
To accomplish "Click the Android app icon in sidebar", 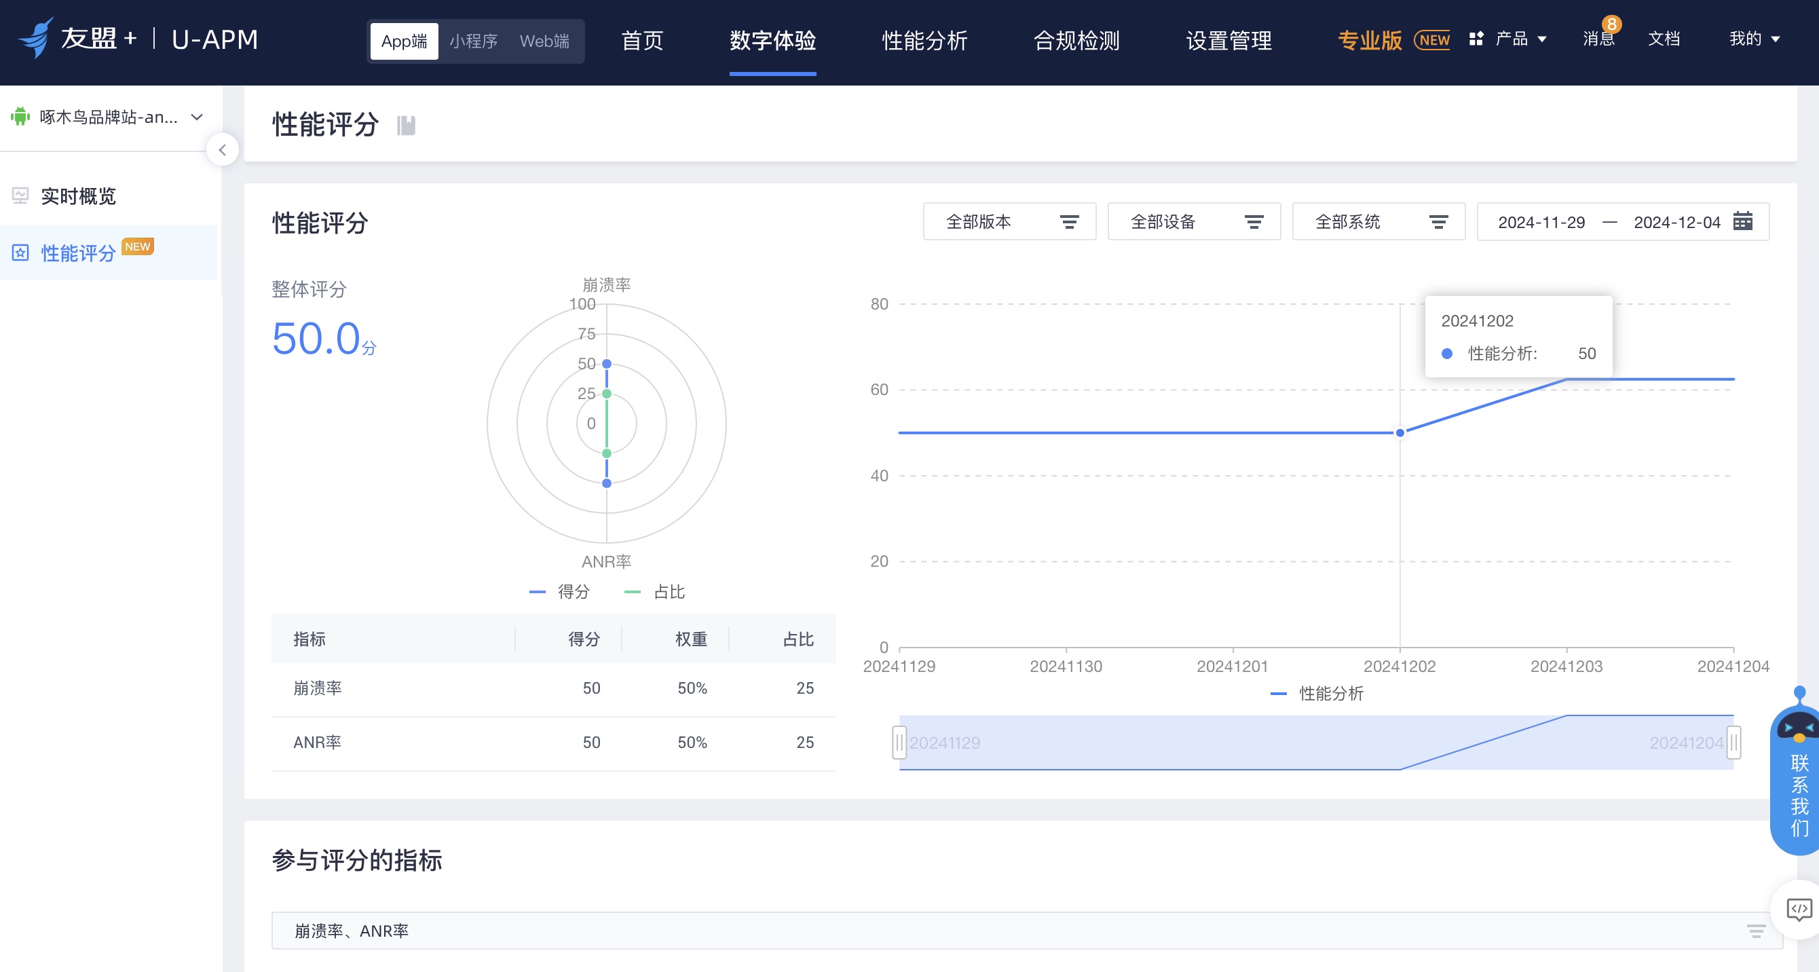I will pos(20,117).
